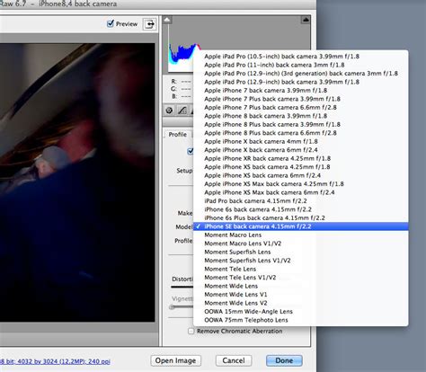The width and height of the screenshot is (426, 372).
Task: Toggle the Enable Lens Profile Corrections checkbox
Action: point(191,151)
